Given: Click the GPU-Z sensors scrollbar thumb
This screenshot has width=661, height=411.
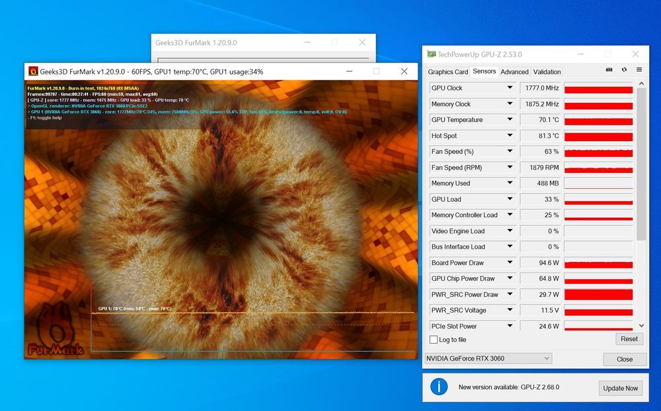Looking at the screenshot, I should [x=642, y=164].
